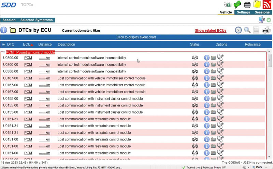273x169 pixels.
Task: Click the magnifying glass search icon
Action: (247, 30)
